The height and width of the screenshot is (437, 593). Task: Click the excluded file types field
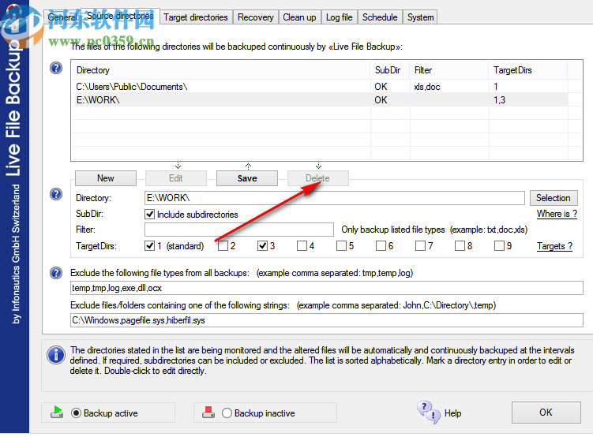point(327,288)
